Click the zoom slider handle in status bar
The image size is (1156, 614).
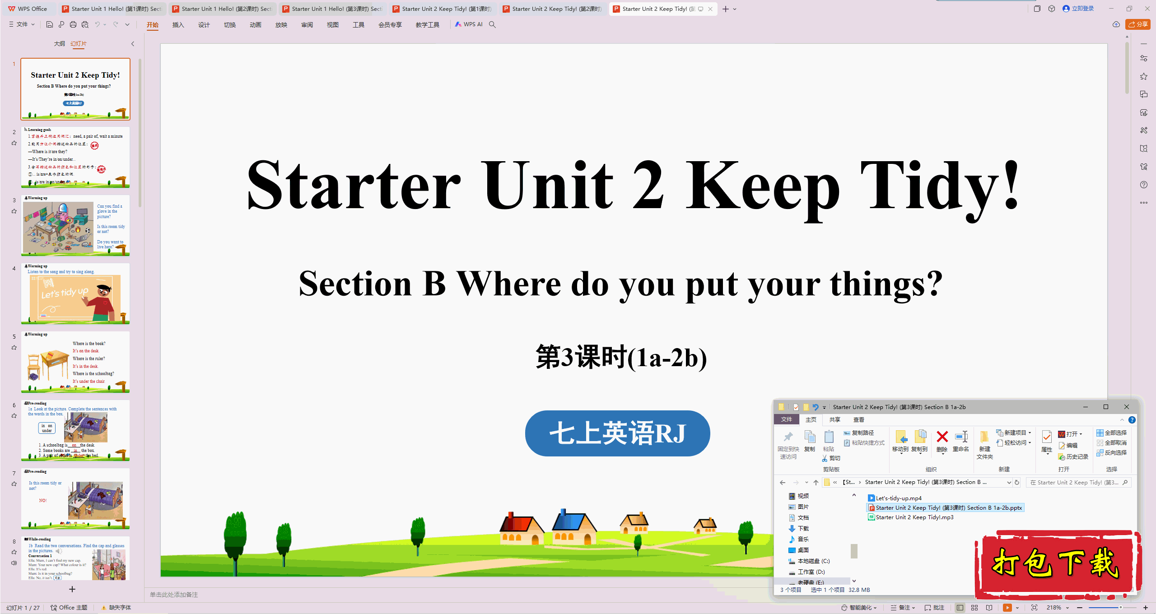(1121, 608)
